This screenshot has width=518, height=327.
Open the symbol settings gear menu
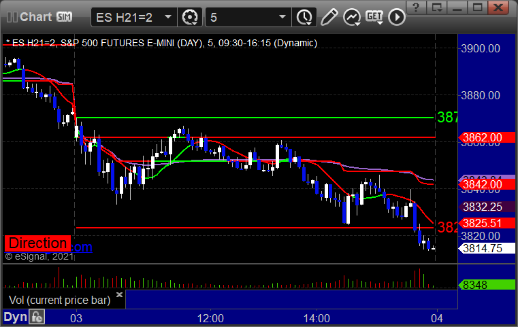click(x=190, y=17)
